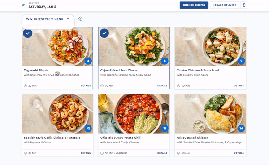Screen dimensions: 269x165
Task: Open Details for Spanish-Style Garlic Shrimp
Action: [x=86, y=153]
